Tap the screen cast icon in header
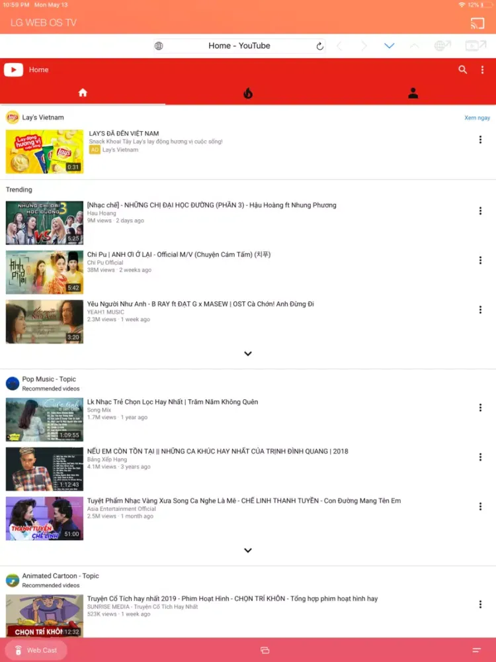Image resolution: width=496 pixels, height=662 pixels. click(x=477, y=23)
